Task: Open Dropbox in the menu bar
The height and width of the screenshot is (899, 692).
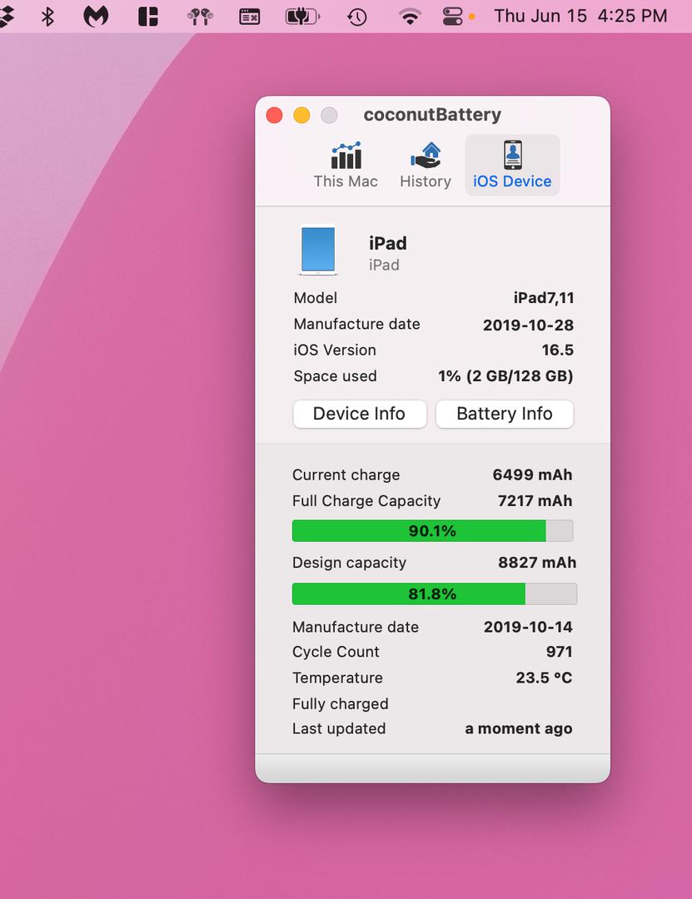Action: tap(6, 16)
